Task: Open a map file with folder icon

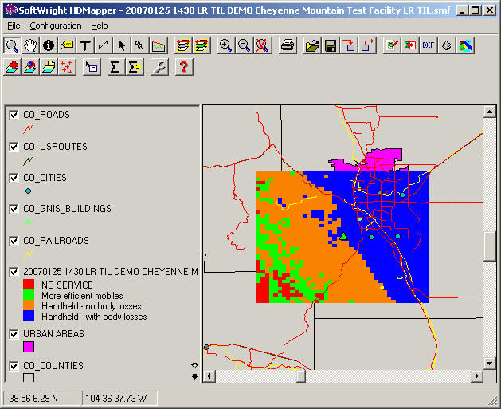Action: click(x=312, y=45)
